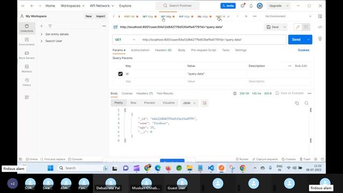The image size is (343, 193).
Task: Click the collections filter icon
Action: [x=50, y=26]
